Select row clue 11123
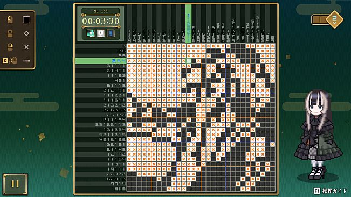This screenshot has width=351, height=197. pos(101,75)
